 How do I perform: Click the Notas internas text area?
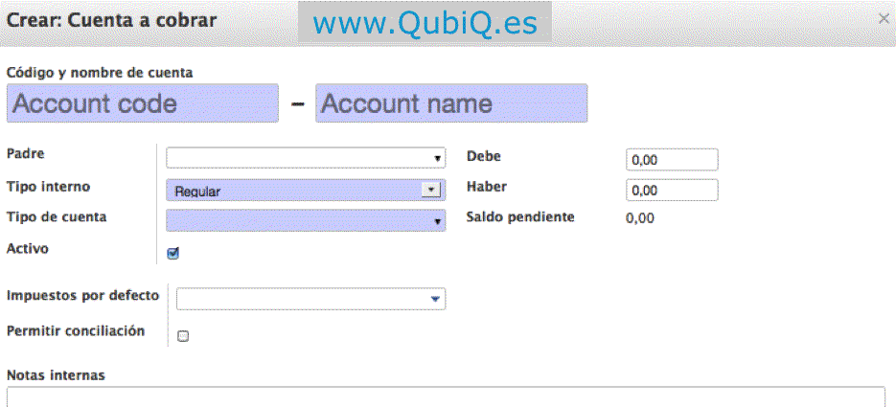tap(446, 396)
